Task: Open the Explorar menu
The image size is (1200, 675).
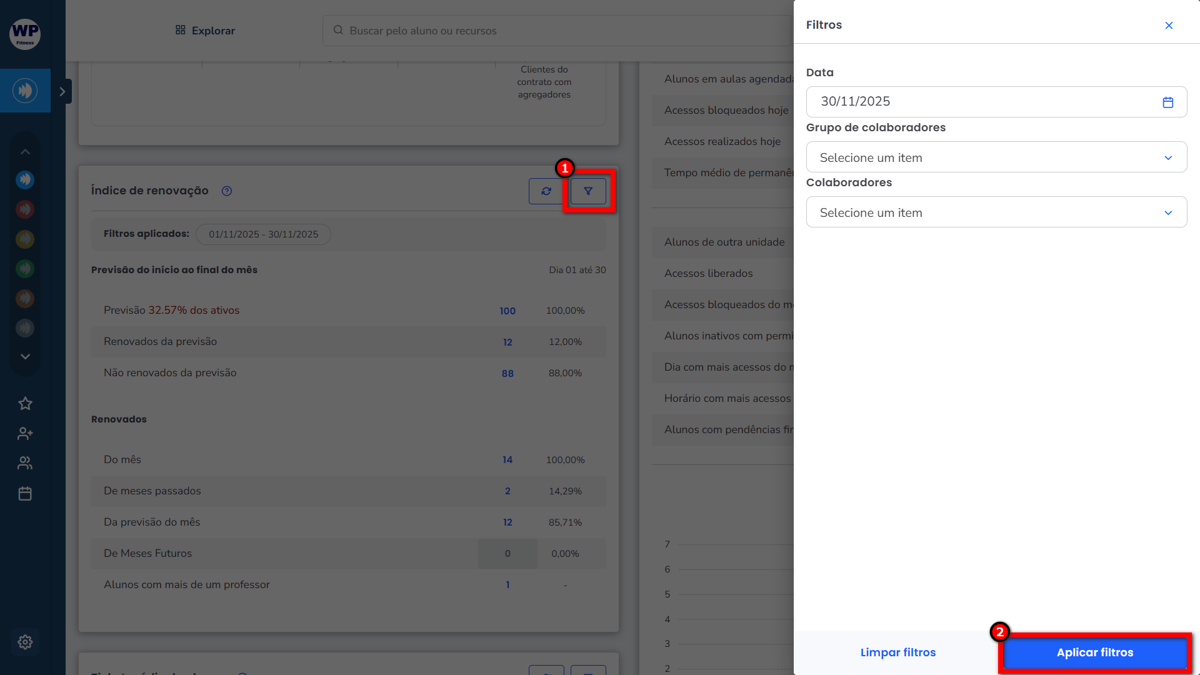Action: tap(205, 31)
